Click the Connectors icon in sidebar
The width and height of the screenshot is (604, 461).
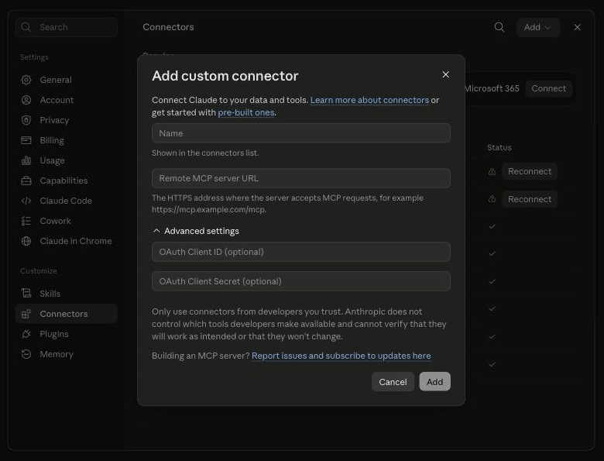click(26, 314)
